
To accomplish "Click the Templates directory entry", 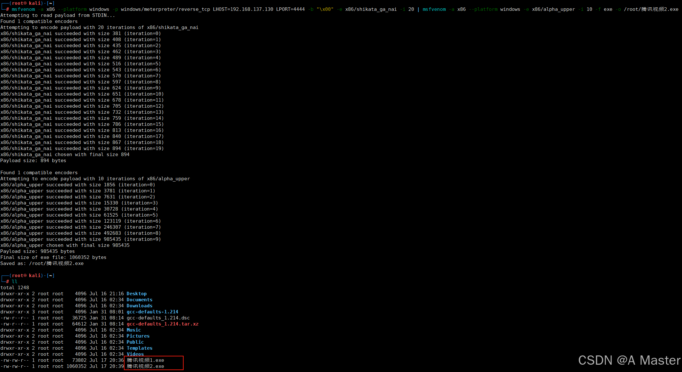I will [x=139, y=348].
